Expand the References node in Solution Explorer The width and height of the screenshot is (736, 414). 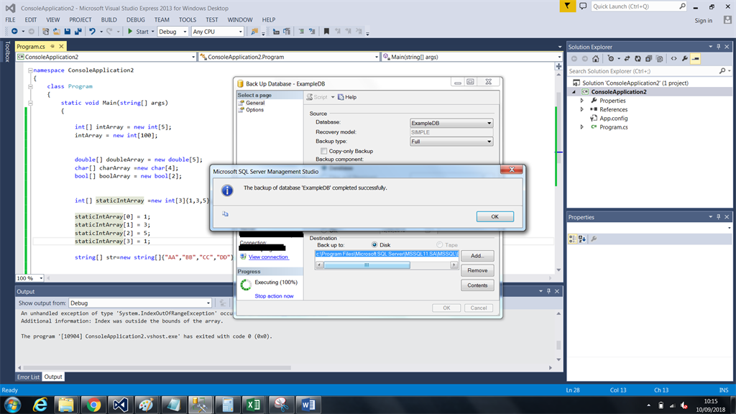[581, 109]
